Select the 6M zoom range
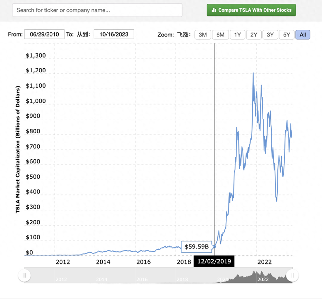This screenshot has height=299, width=322. [x=220, y=34]
